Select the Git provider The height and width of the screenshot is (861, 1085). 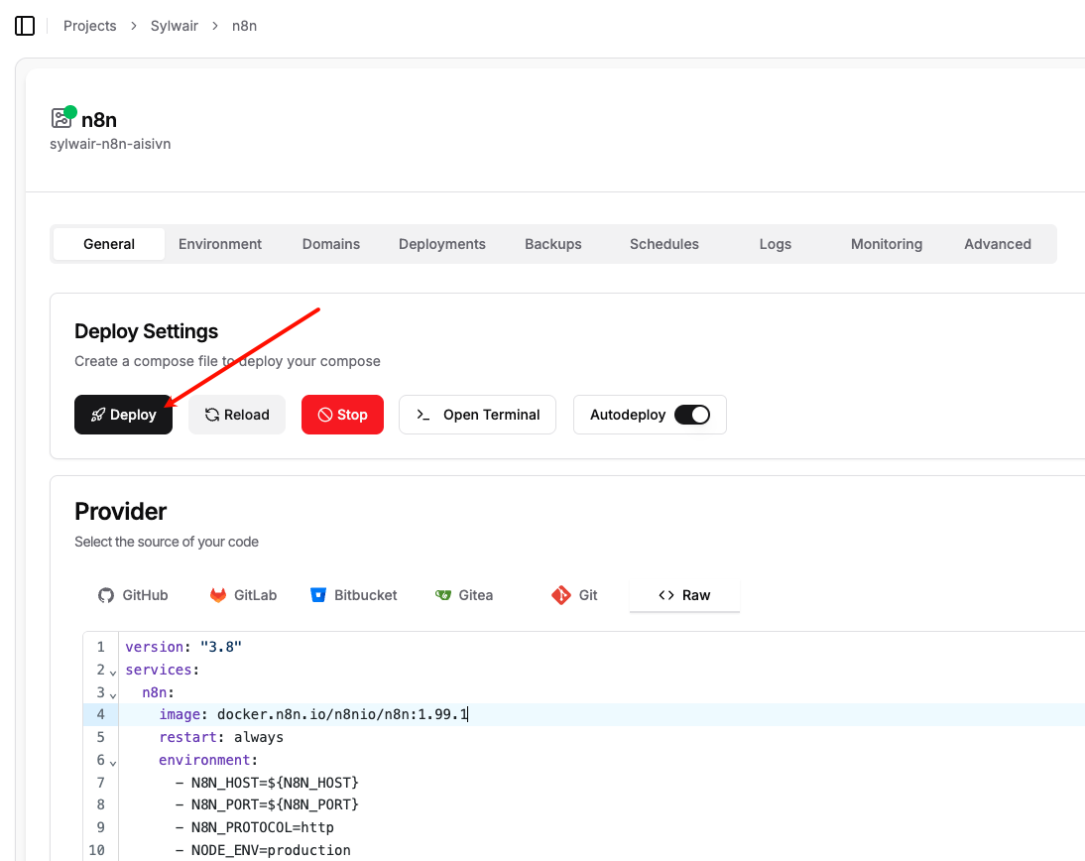[574, 595]
